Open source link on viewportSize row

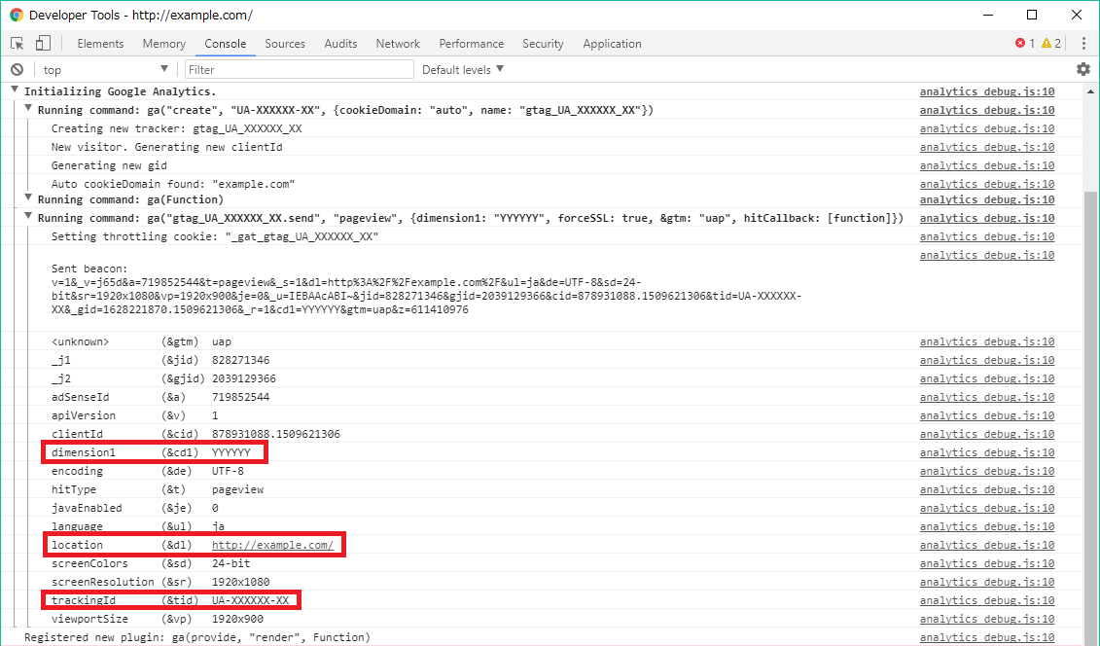tap(987, 619)
